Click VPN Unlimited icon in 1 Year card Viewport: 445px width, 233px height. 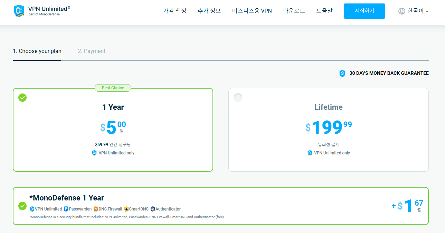click(94, 153)
